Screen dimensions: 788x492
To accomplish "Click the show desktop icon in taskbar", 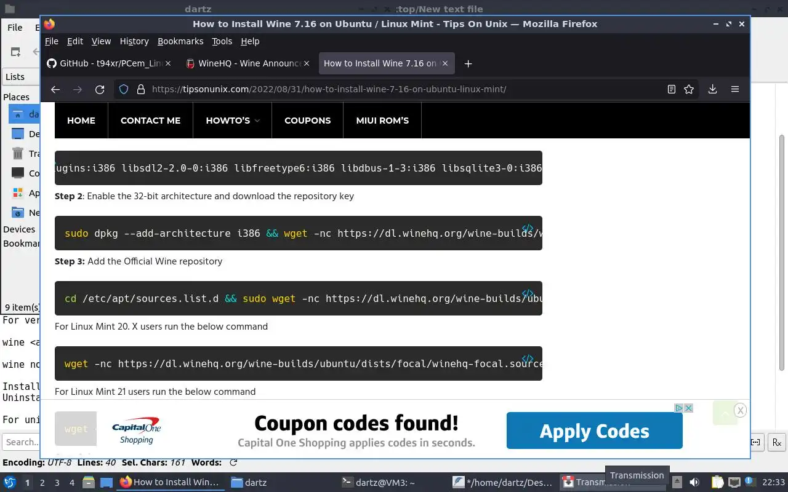I will tap(106, 482).
